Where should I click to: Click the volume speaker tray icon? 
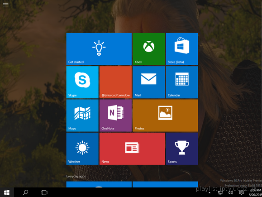pyautogui.click(x=231, y=192)
